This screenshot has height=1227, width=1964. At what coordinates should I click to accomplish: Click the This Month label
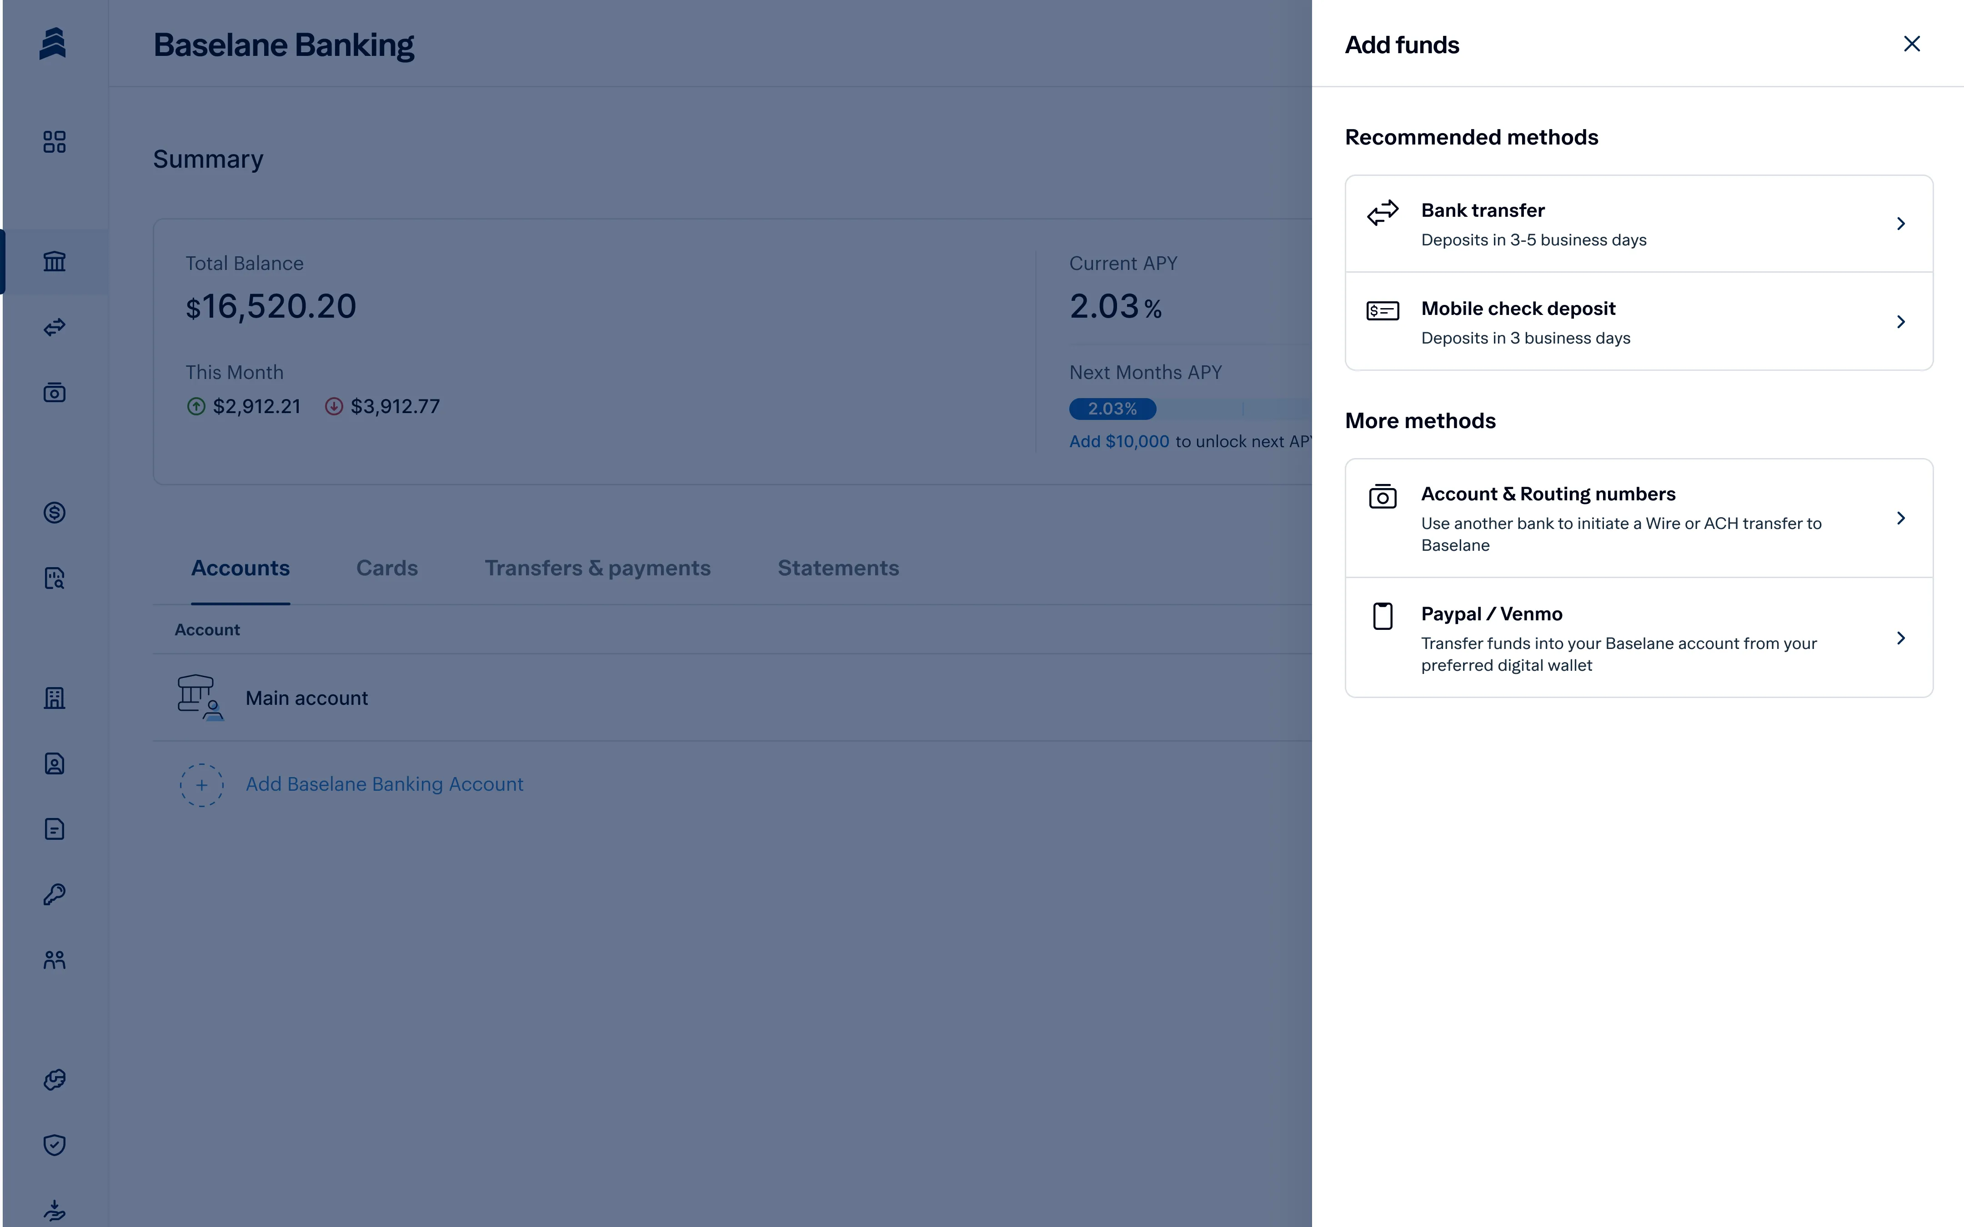(235, 373)
